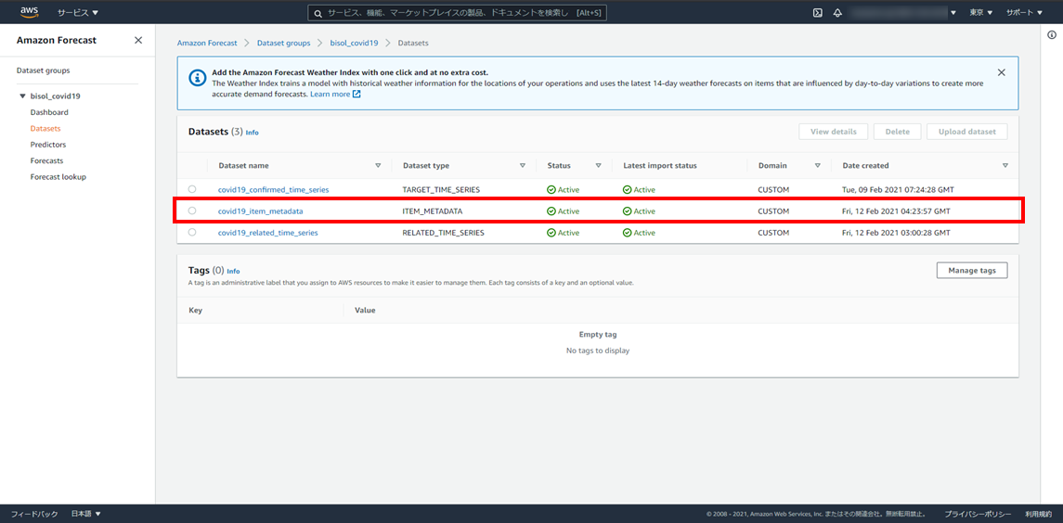Select covid19_item_metadata radio button

[x=192, y=211]
